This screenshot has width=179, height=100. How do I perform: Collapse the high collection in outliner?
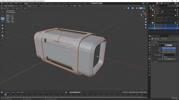[x=151, y=16]
